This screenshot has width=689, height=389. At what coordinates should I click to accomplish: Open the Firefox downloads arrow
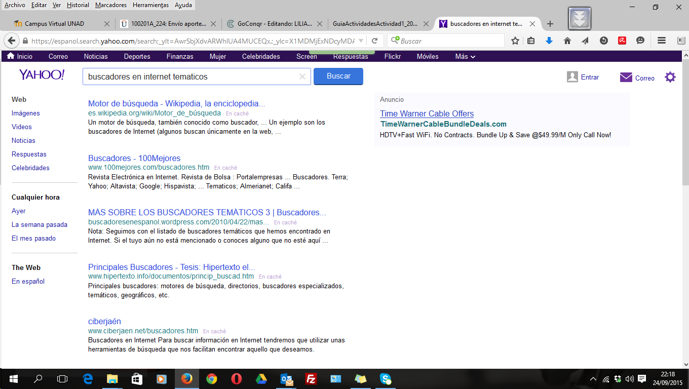point(549,41)
